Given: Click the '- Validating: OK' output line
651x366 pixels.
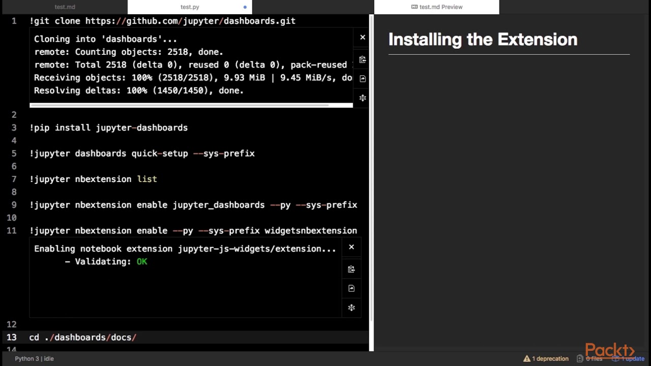Looking at the screenshot, I should pyautogui.click(x=106, y=261).
